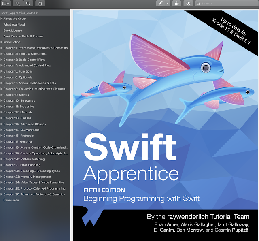Expand Chapter 3 disclosure triangle
This screenshot has height=241, width=259.
pos(2,60)
